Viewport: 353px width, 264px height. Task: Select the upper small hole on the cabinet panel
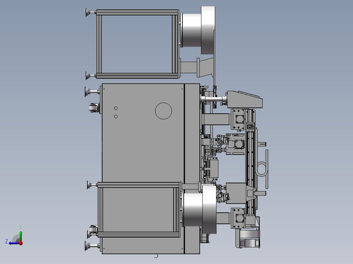(x=116, y=108)
